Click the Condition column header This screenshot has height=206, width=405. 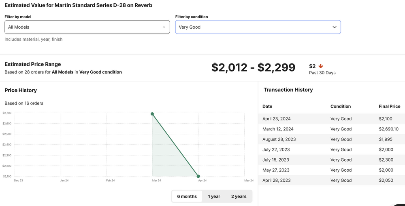[x=340, y=106]
